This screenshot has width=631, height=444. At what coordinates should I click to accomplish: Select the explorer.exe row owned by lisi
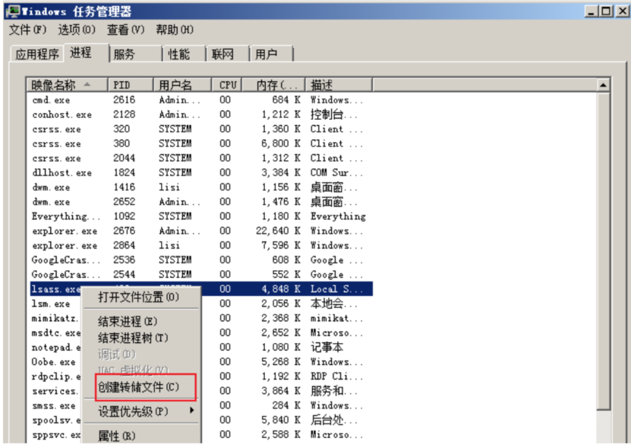[65, 245]
